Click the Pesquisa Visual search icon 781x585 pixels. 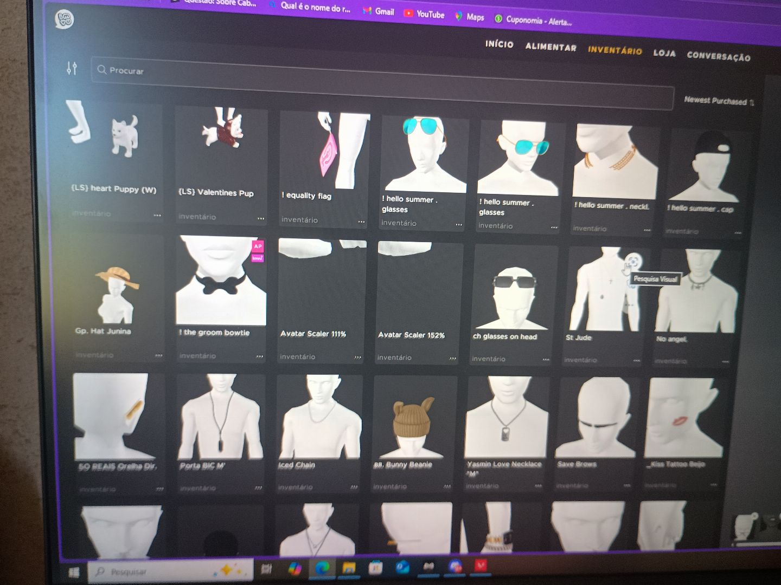pyautogui.click(x=632, y=263)
